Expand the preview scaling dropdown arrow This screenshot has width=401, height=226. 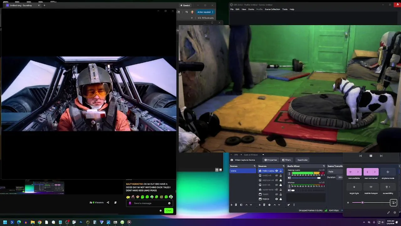(x=263, y=154)
